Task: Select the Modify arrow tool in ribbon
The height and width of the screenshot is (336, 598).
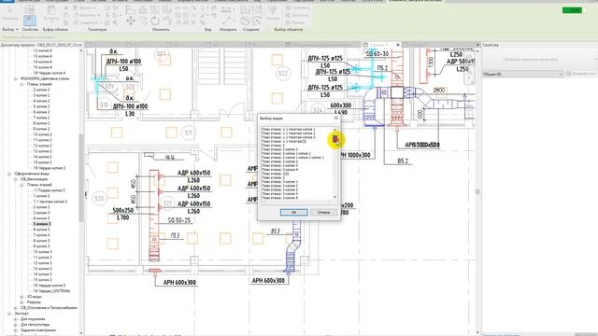Action: (x=10, y=12)
